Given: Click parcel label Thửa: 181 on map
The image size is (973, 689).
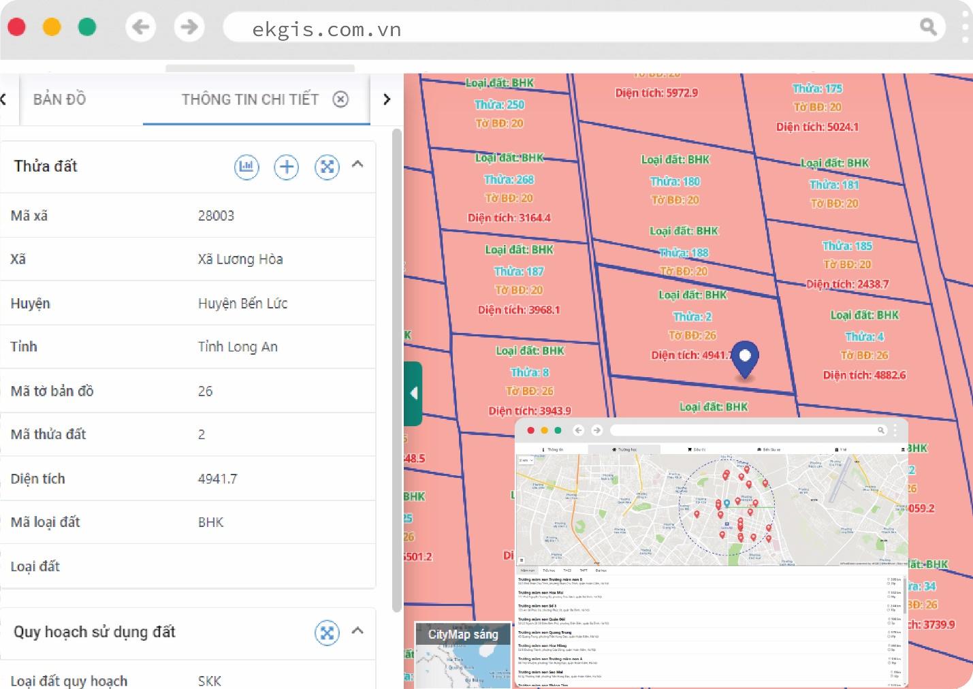Looking at the screenshot, I should [834, 185].
